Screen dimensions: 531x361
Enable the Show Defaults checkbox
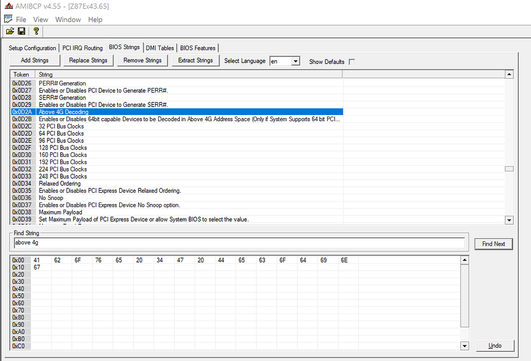coord(352,61)
